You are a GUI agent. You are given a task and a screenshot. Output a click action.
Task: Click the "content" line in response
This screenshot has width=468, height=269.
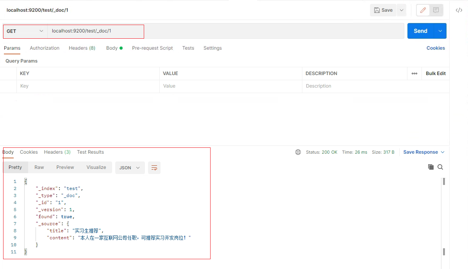(119, 238)
